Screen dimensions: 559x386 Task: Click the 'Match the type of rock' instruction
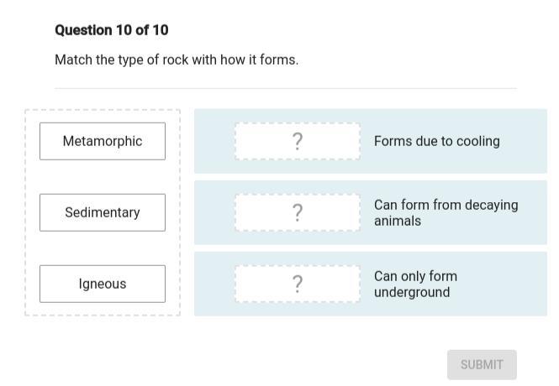point(177,60)
